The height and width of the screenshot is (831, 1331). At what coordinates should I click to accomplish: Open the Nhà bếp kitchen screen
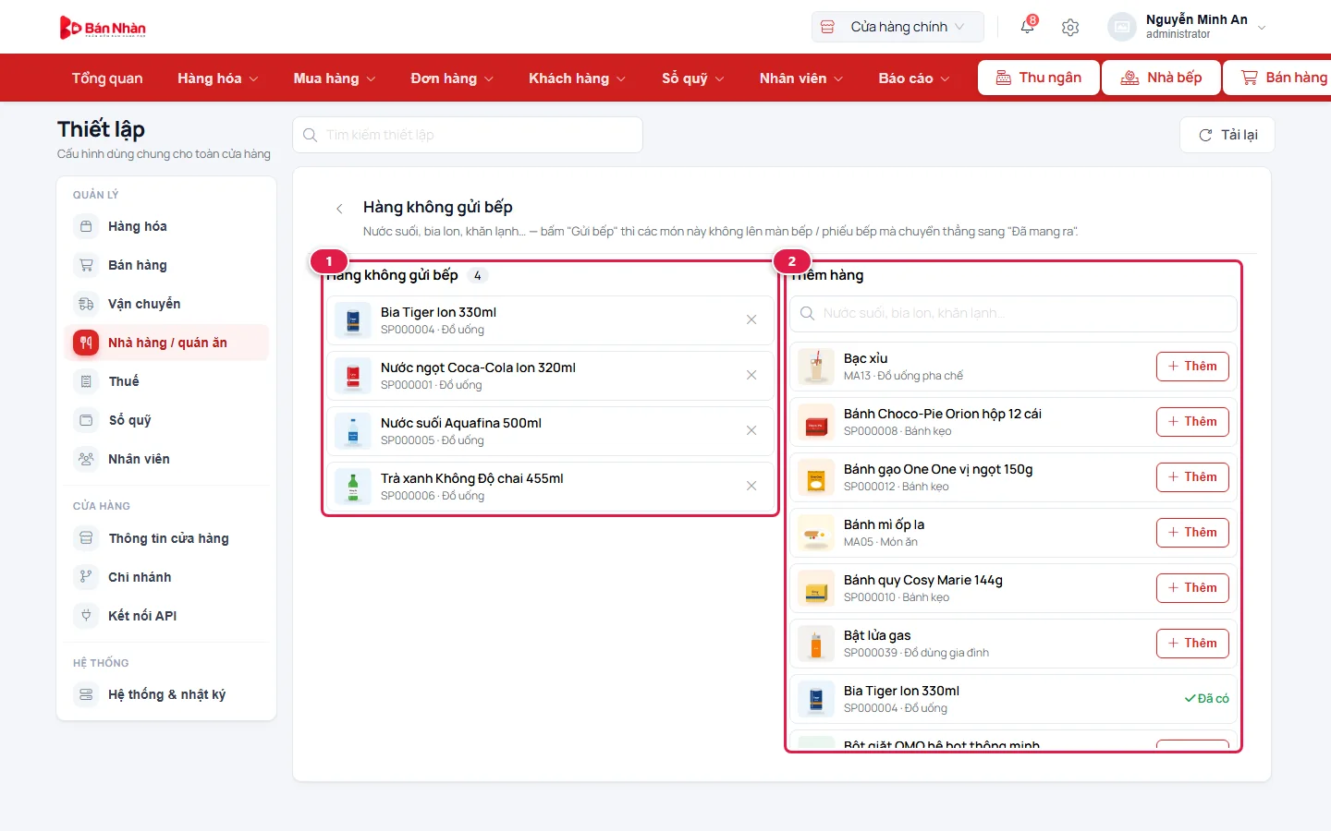[x=1162, y=78]
